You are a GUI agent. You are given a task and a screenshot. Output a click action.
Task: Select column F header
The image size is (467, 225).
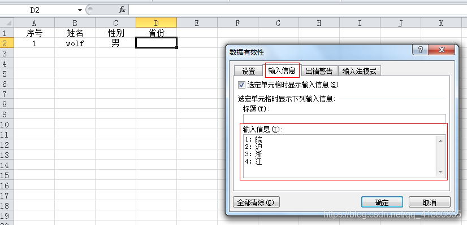pyautogui.click(x=237, y=23)
